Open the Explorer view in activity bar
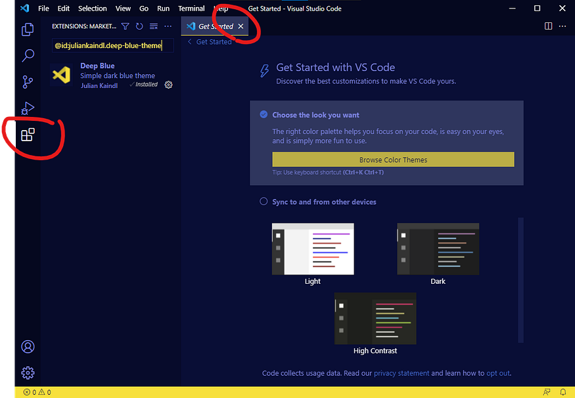The height and width of the screenshot is (398, 575). coord(28,30)
